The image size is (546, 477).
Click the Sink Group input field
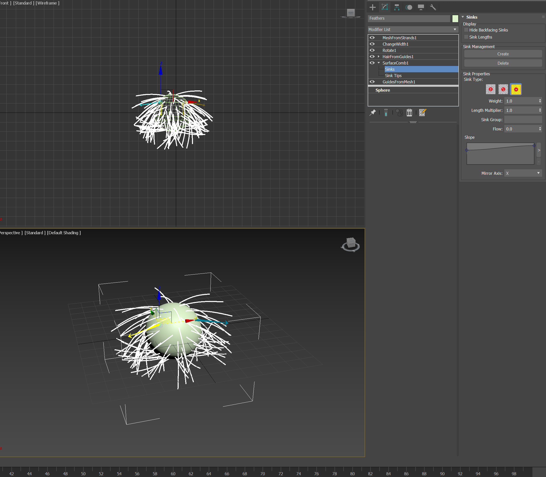(x=523, y=120)
